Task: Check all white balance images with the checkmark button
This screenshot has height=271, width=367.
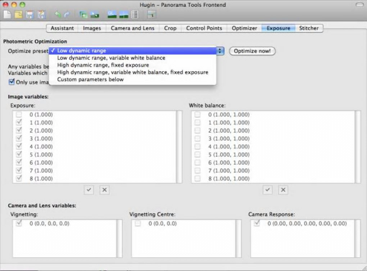Action: (x=268, y=190)
